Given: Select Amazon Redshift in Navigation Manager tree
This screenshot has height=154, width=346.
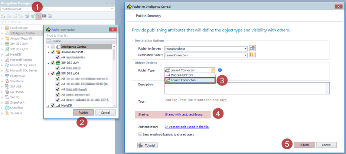Looking at the screenshot, I should pos(21,38).
